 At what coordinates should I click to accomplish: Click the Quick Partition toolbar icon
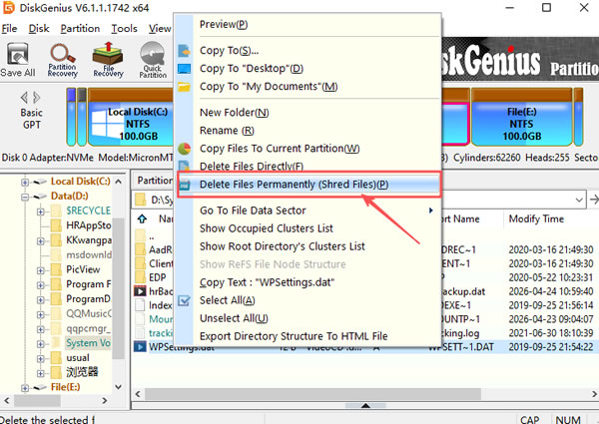pos(153,58)
